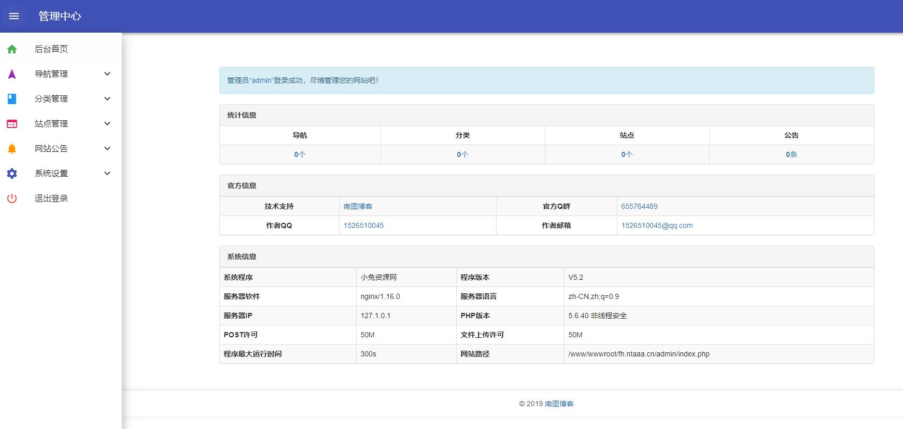Open the 后台首页 menu item
Screen dimensions: 903x429
tap(51, 49)
